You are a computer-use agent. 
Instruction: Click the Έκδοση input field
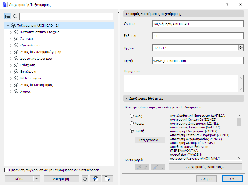coord(198,36)
